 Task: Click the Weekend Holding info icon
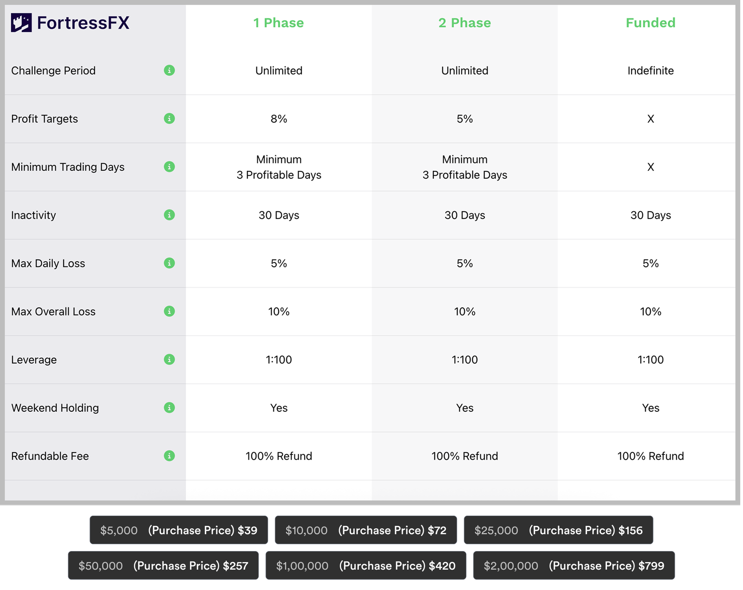pyautogui.click(x=169, y=408)
